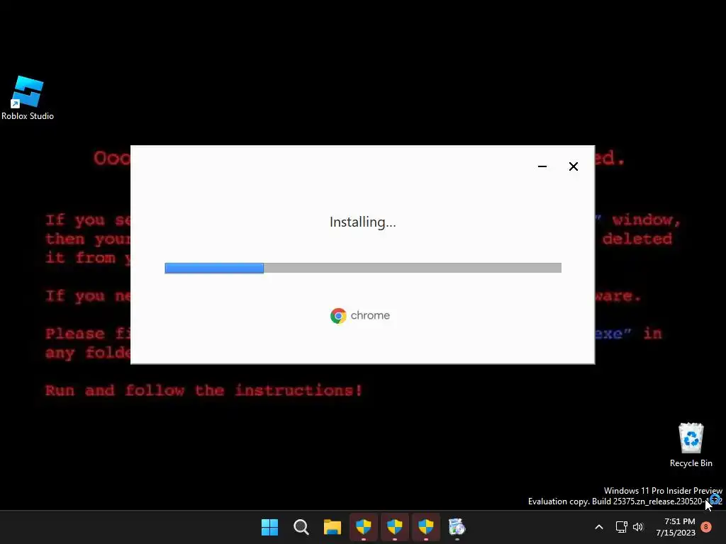Open the notification count badge
This screenshot has width=726, height=544.
tap(706, 527)
